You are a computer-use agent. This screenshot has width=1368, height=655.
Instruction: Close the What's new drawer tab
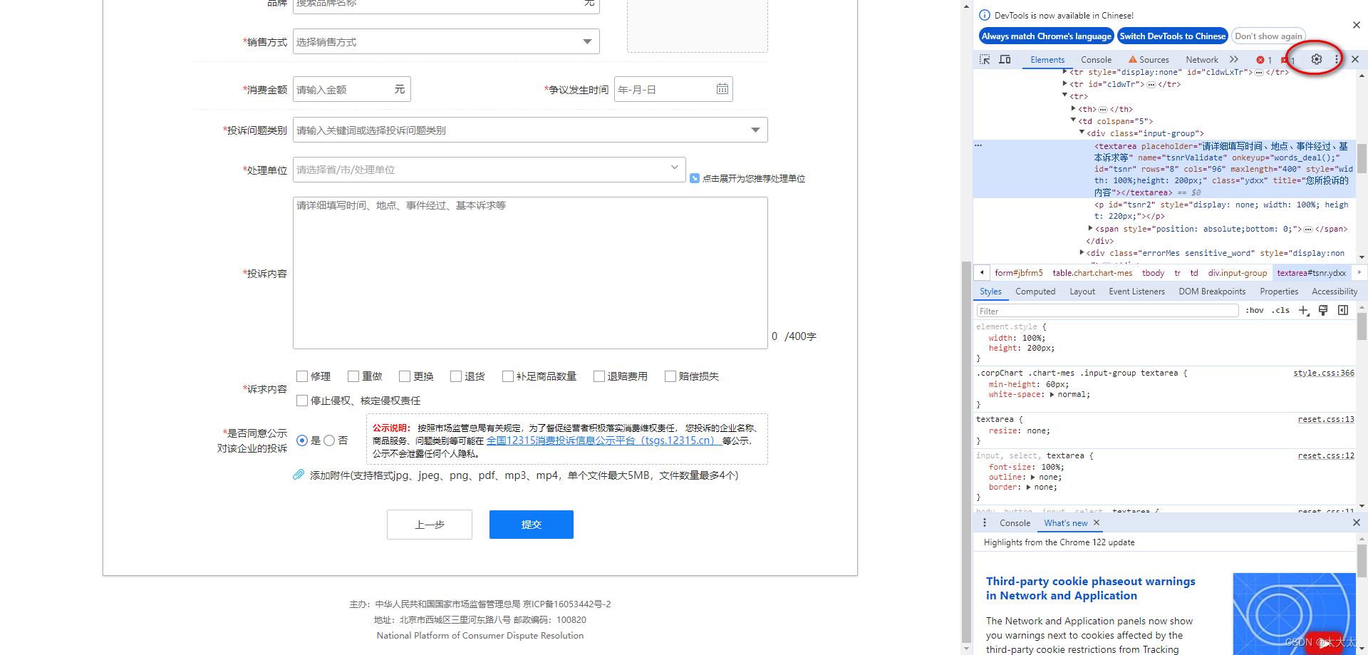coord(1097,523)
